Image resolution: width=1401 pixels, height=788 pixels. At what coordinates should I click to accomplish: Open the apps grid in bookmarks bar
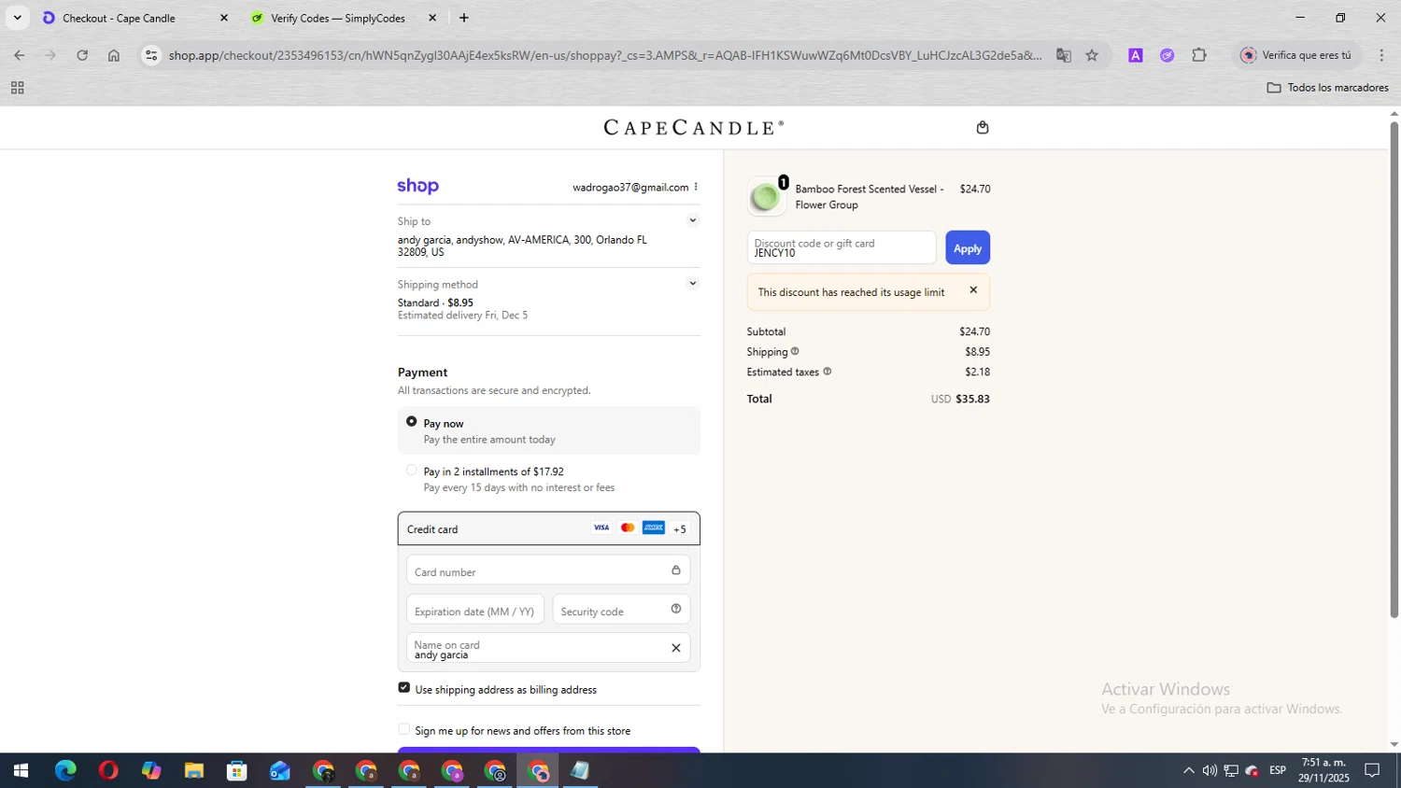17,88
